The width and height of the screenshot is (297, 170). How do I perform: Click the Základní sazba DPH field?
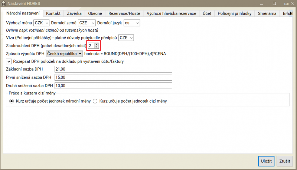113,69
